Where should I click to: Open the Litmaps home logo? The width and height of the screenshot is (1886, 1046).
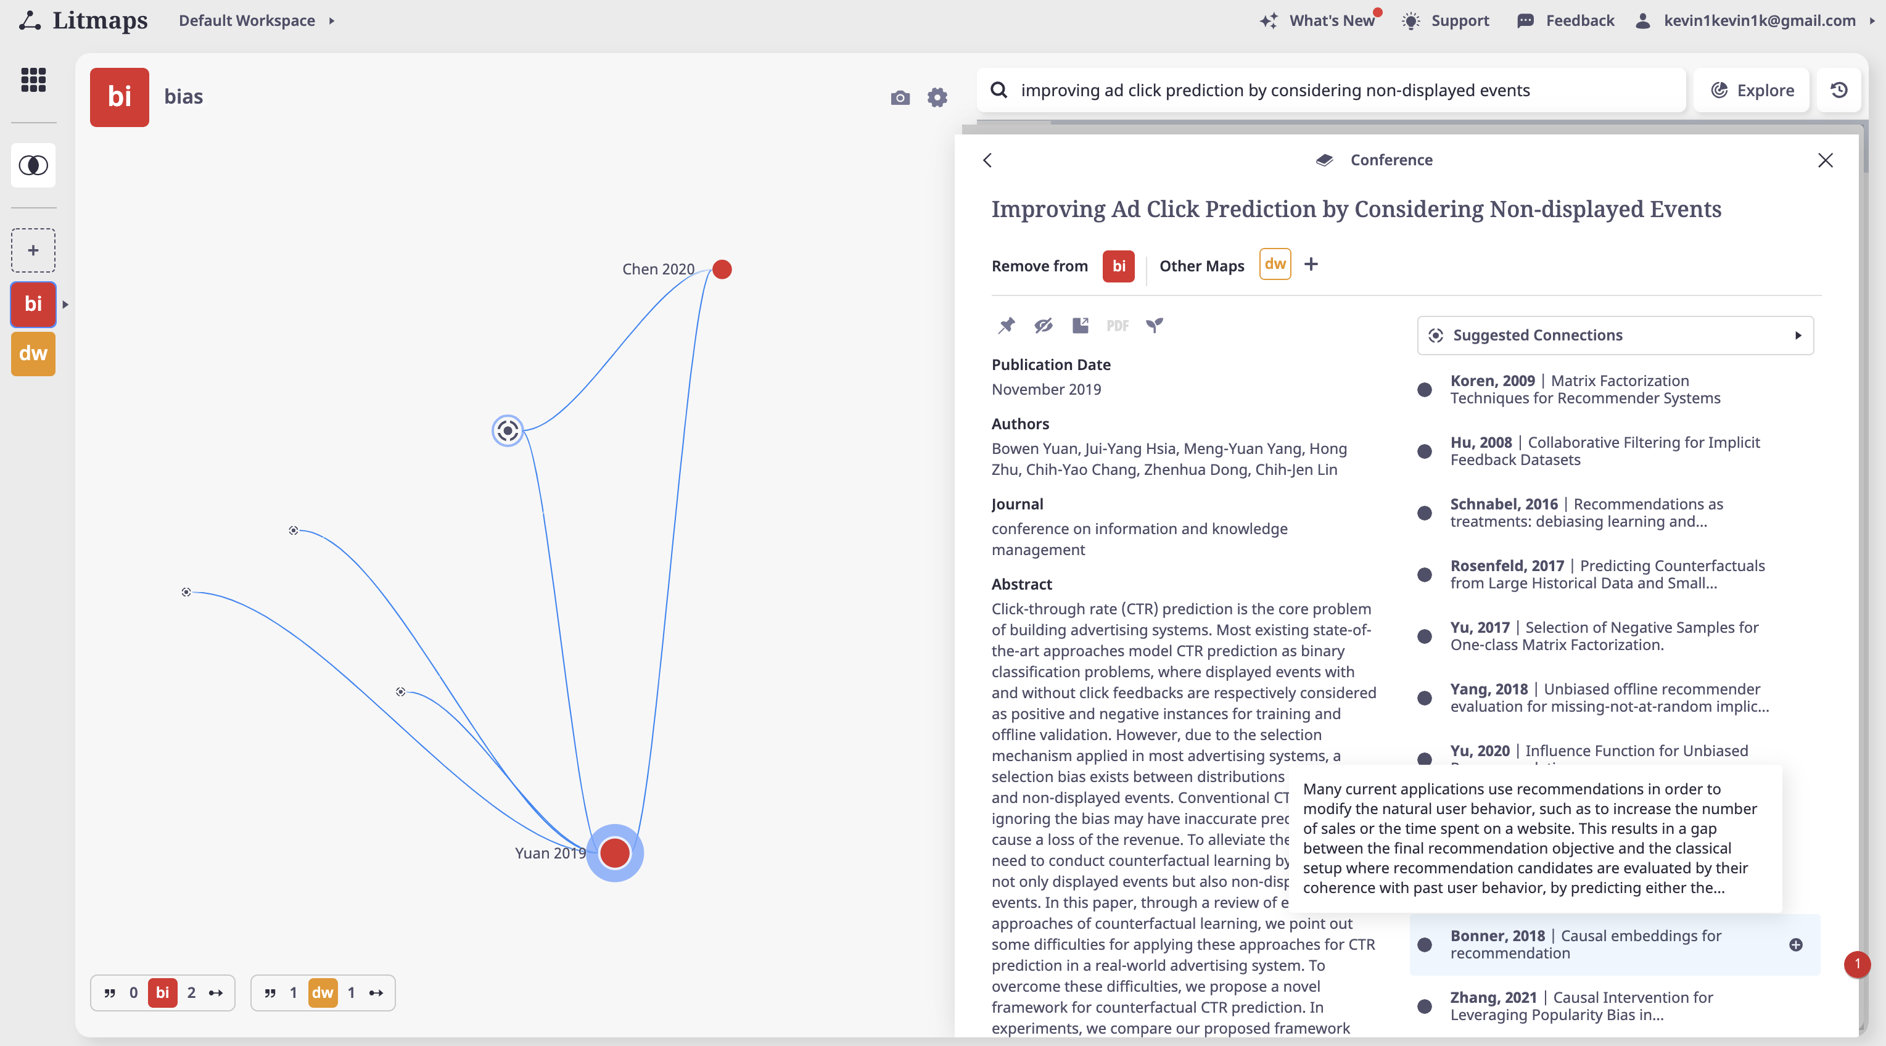83,20
